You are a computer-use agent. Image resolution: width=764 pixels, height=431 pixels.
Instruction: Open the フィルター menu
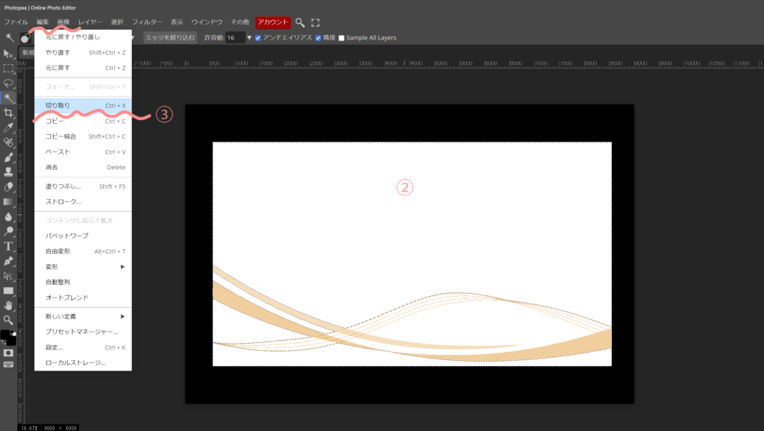point(146,22)
